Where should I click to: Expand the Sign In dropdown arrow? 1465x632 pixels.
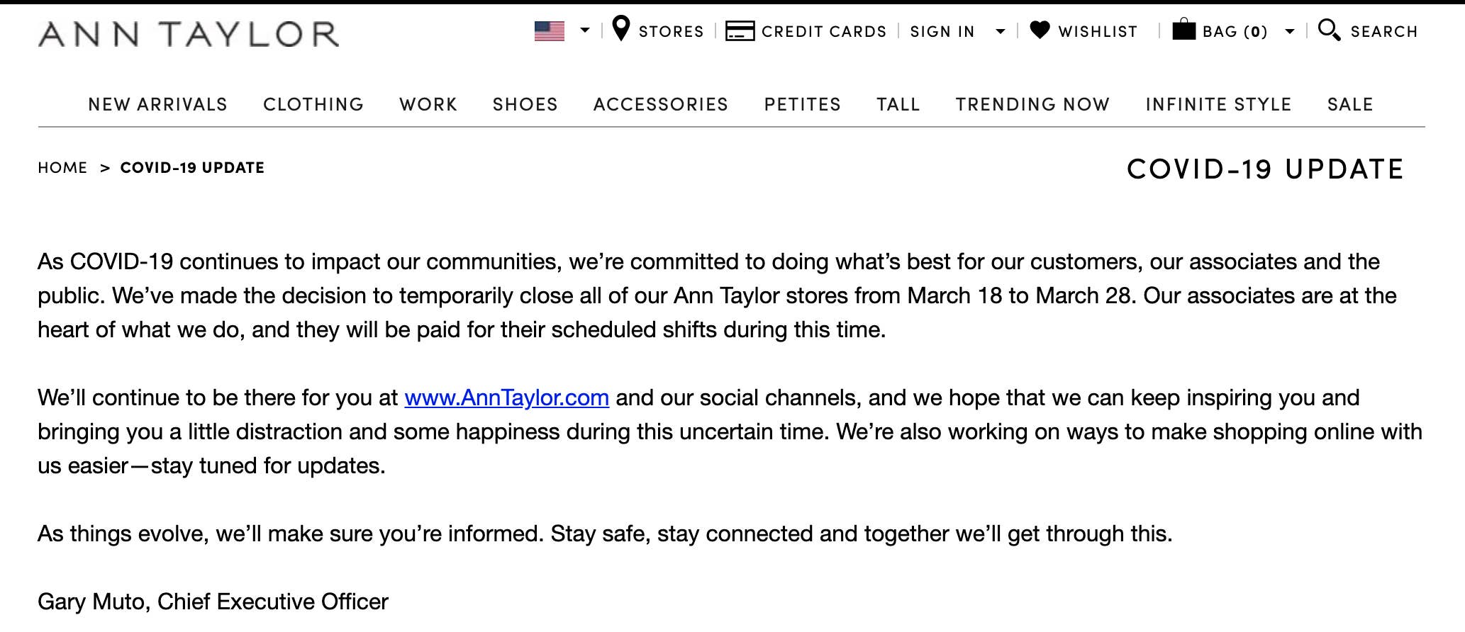tap(1001, 31)
